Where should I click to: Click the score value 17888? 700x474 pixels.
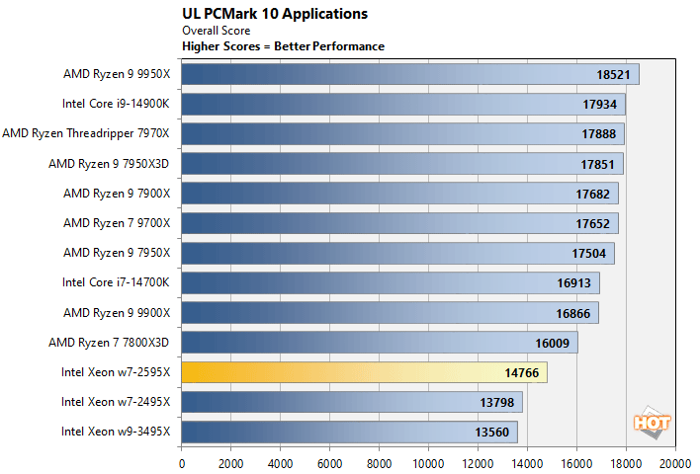click(599, 133)
